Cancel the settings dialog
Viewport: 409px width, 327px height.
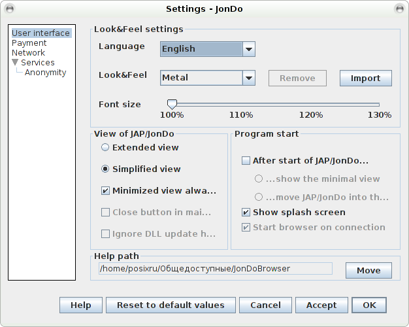(x=265, y=305)
